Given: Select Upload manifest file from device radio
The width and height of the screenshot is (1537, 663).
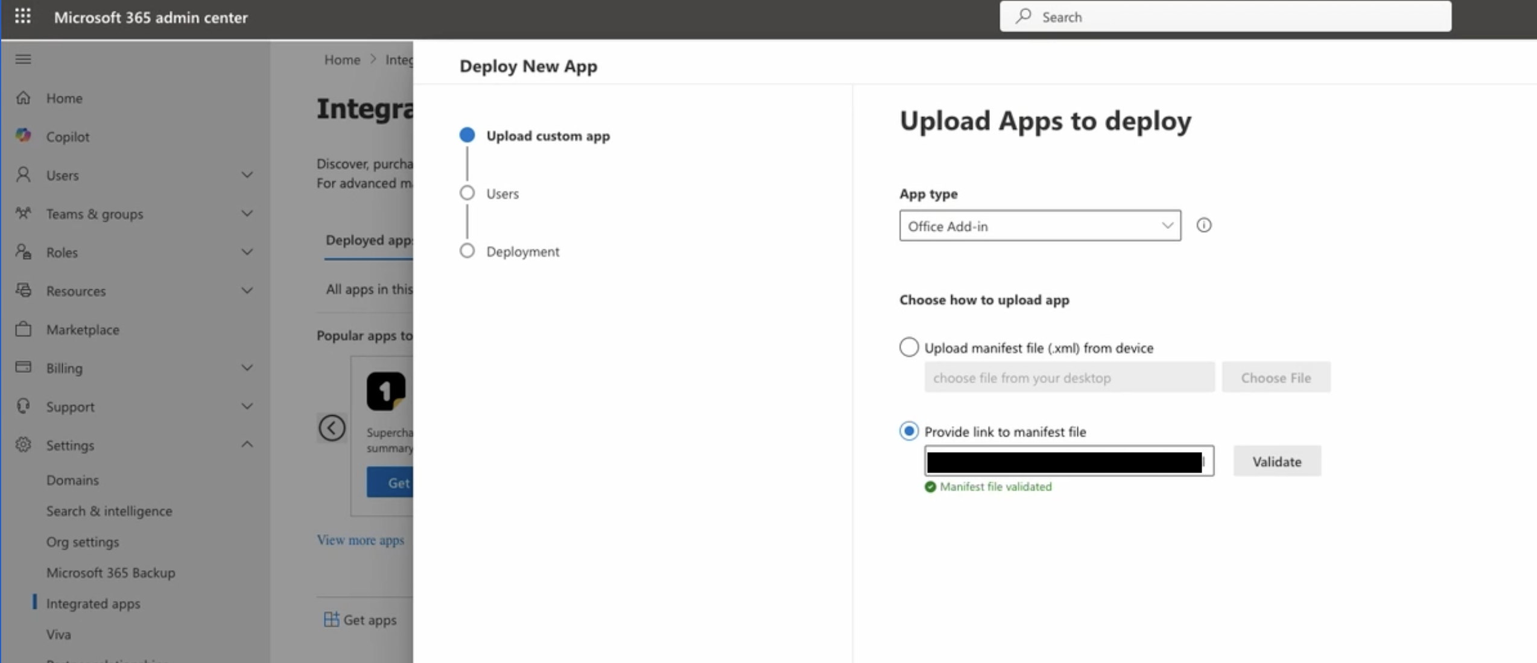Looking at the screenshot, I should coord(908,347).
